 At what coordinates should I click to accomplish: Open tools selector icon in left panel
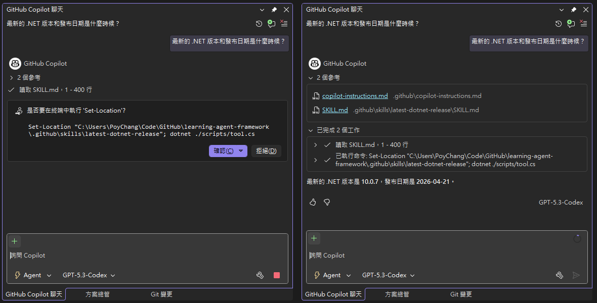tap(260, 275)
